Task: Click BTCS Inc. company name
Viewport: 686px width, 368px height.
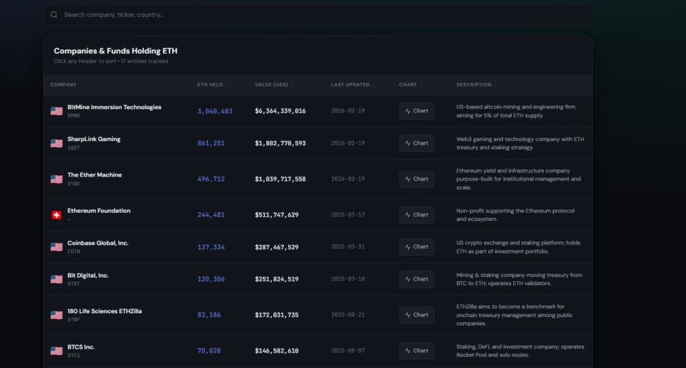Action: tap(81, 347)
